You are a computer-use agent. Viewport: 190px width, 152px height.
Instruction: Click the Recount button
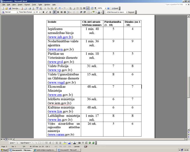(131, 12)
